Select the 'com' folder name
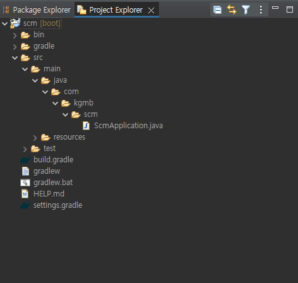Screen dimensions: 298x283 71,92
